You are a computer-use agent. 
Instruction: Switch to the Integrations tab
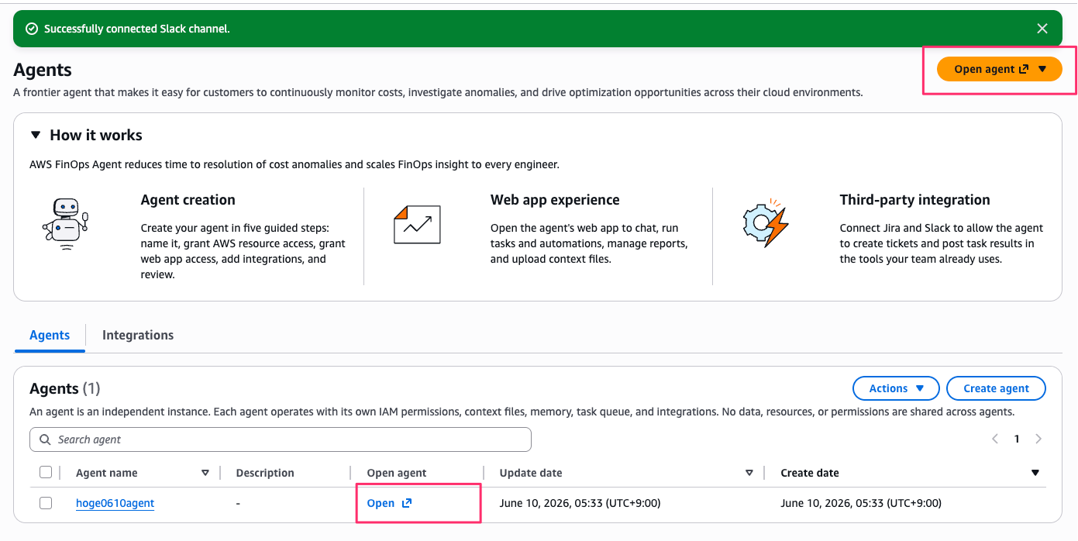(x=138, y=335)
